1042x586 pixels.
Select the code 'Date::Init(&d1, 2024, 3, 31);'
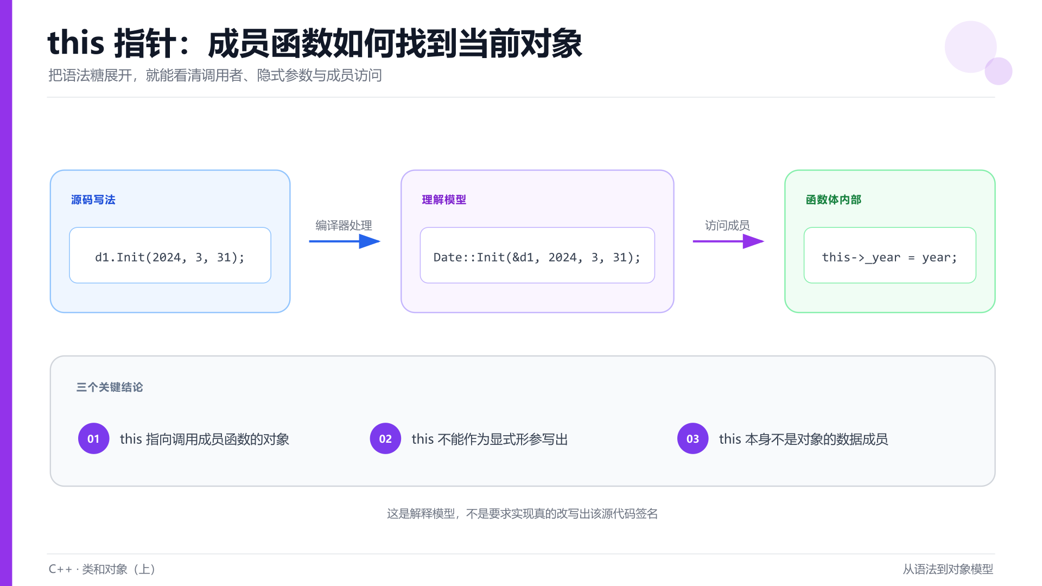(537, 257)
